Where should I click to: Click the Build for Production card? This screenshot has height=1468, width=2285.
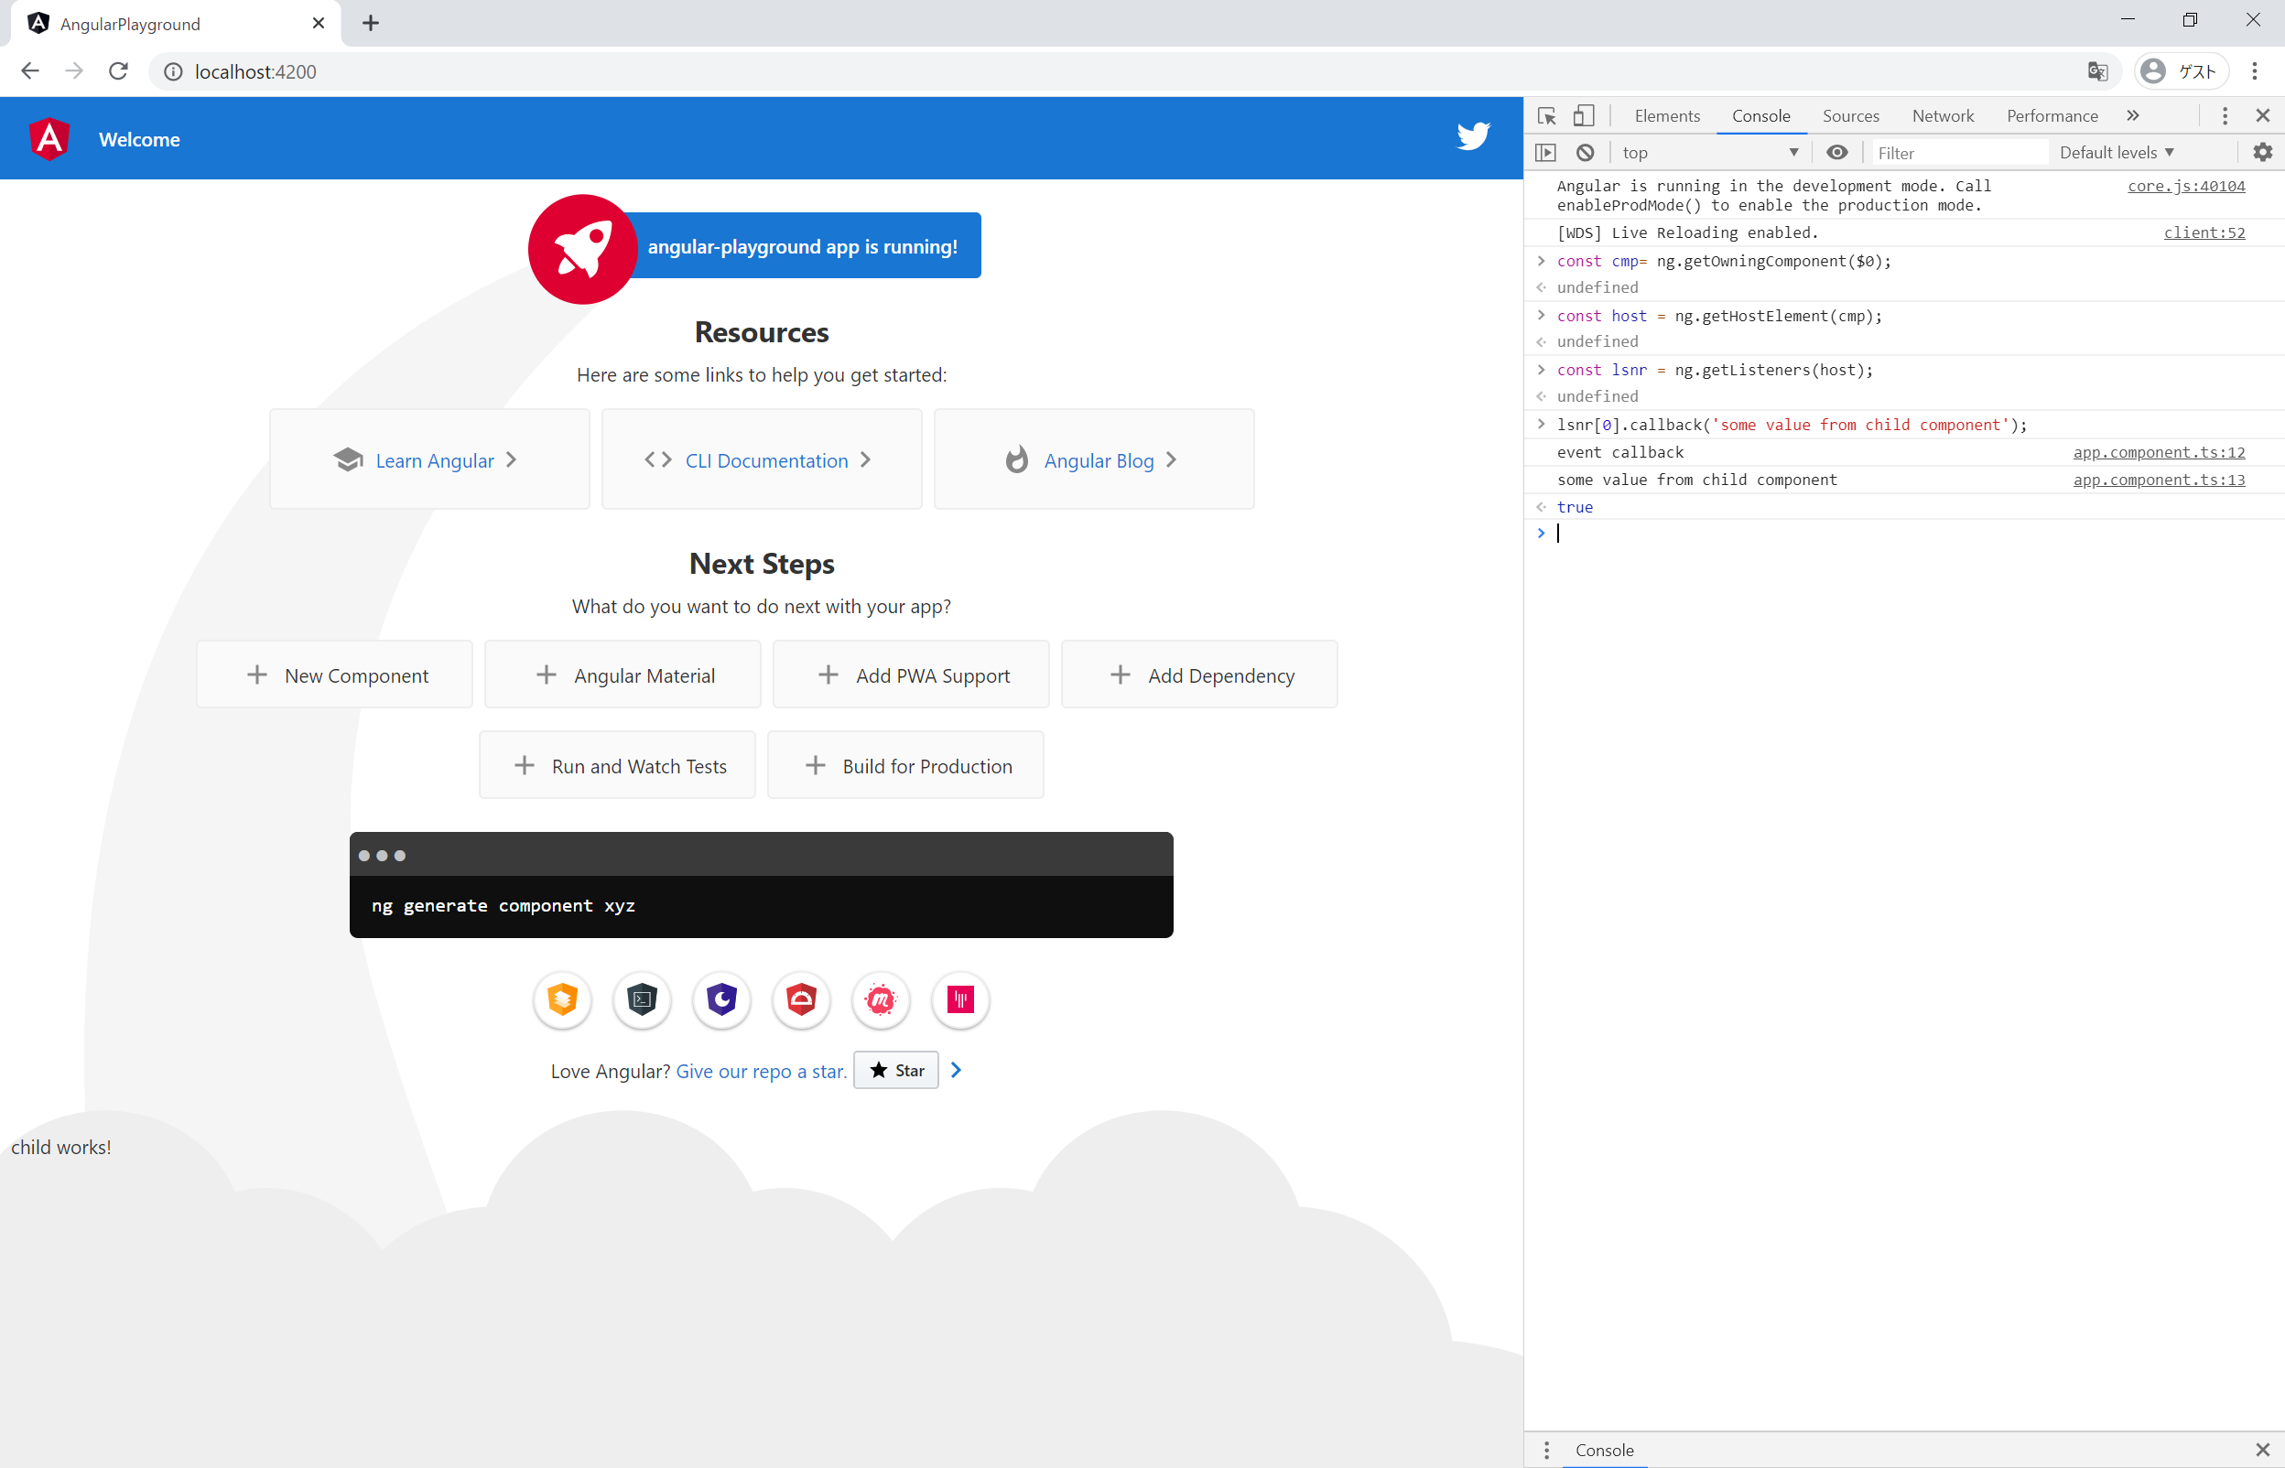(x=904, y=764)
